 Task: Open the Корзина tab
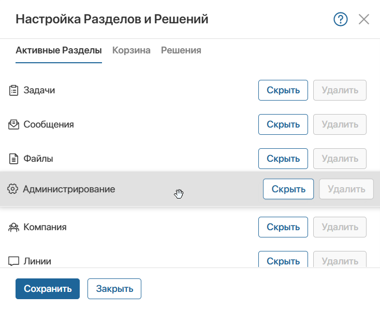pos(131,50)
